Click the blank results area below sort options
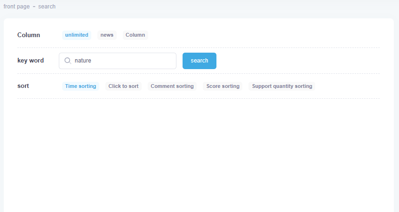Viewport: 399px width, 212px height. 198,150
